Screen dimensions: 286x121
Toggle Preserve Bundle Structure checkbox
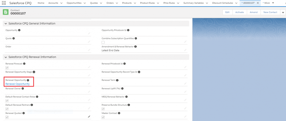click(103, 109)
